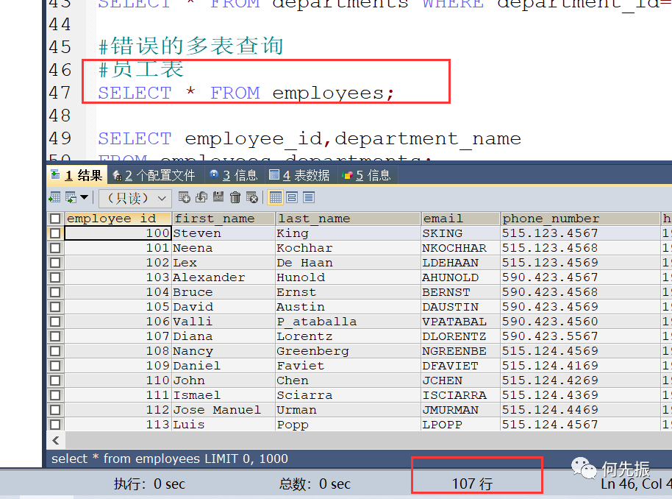This screenshot has width=672, height=499.
Task: Click editor line 47 SELECT * FROM employees
Action: (246, 93)
